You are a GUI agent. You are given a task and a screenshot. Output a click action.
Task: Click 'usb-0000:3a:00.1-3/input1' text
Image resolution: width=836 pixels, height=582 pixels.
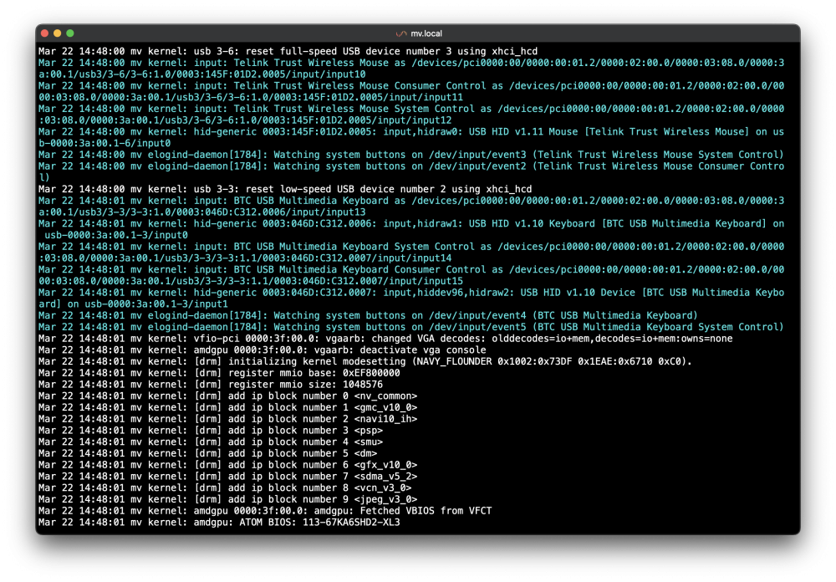coord(156,304)
